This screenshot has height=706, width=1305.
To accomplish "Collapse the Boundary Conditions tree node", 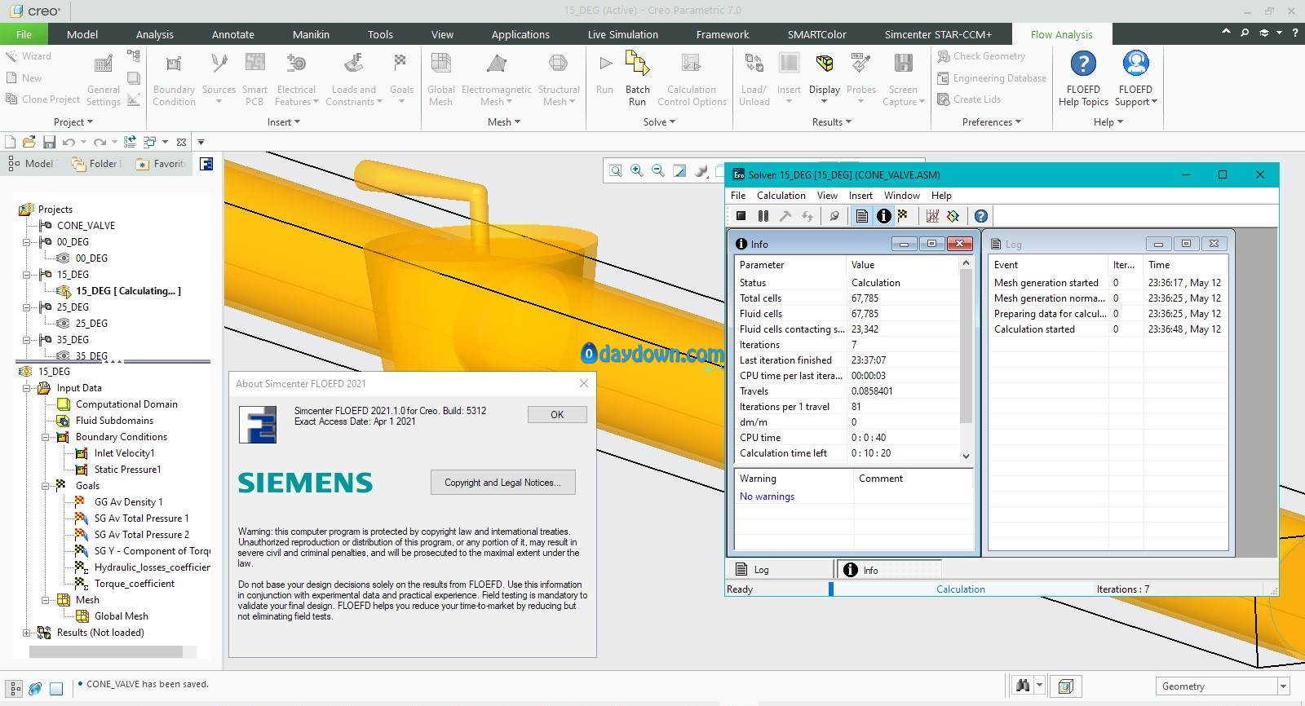I will coord(46,437).
